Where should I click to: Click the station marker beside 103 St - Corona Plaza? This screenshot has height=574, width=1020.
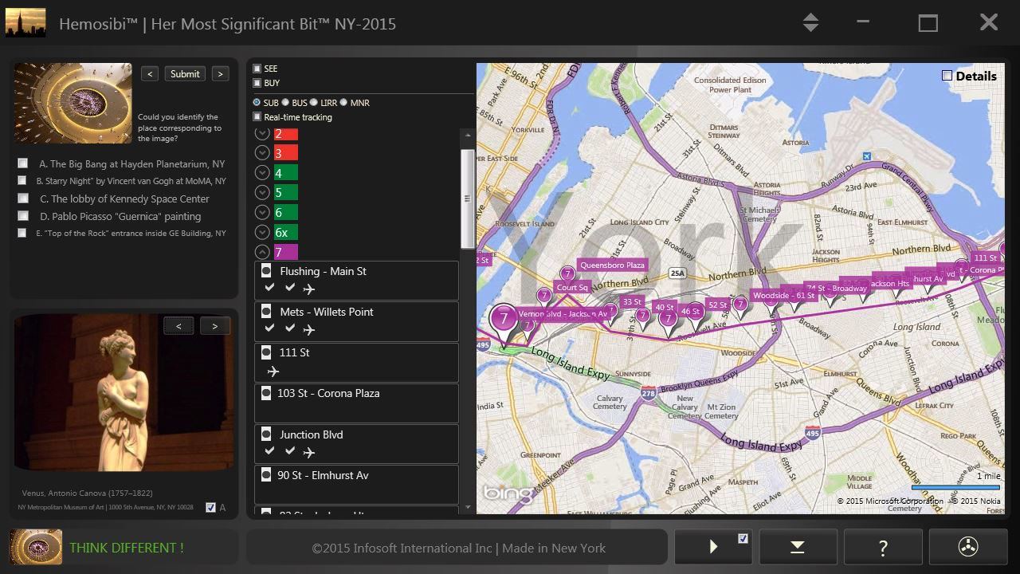pyautogui.click(x=266, y=393)
